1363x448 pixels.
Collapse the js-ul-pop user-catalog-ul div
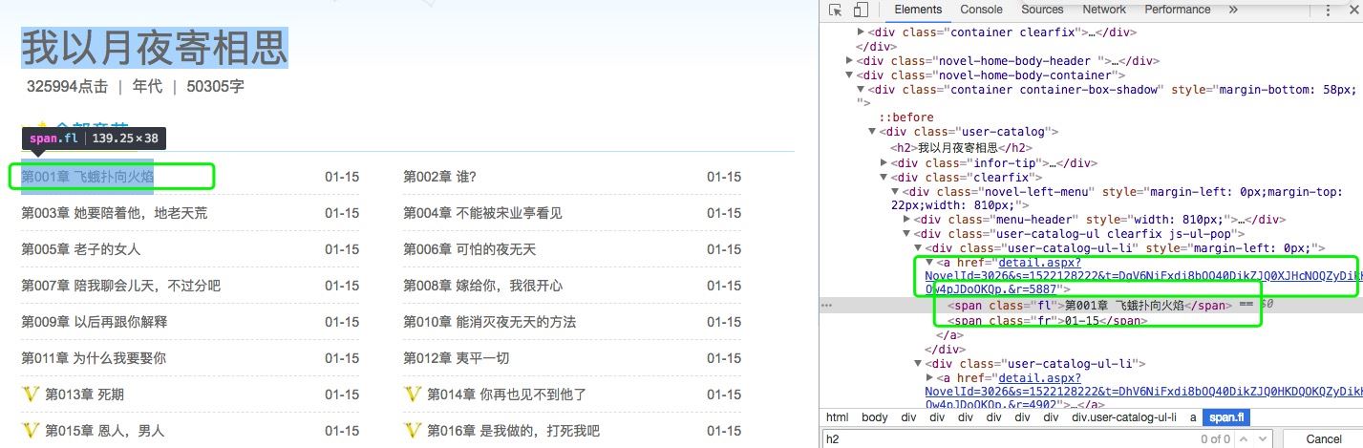coord(906,234)
